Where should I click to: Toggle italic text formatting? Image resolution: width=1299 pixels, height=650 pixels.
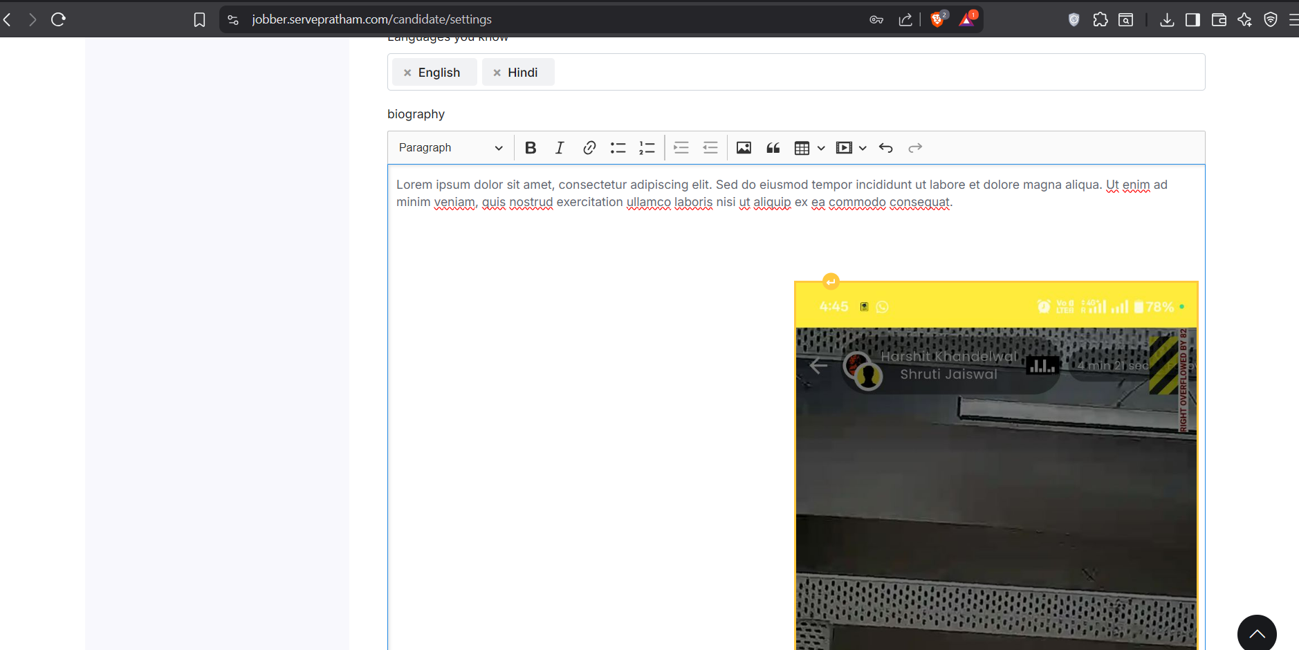(560, 148)
